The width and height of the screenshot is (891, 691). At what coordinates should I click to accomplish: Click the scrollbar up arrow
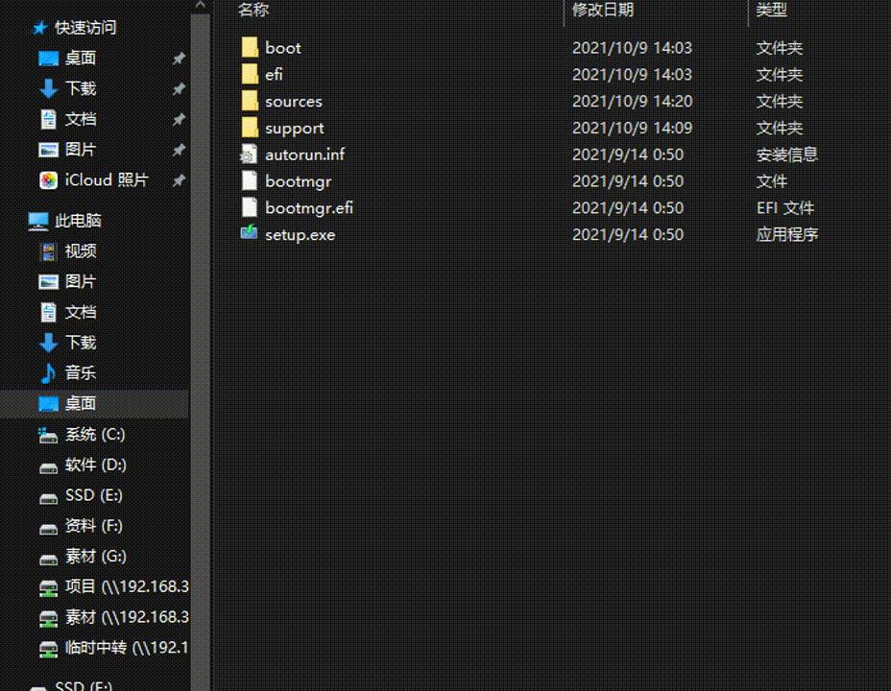click(x=201, y=5)
